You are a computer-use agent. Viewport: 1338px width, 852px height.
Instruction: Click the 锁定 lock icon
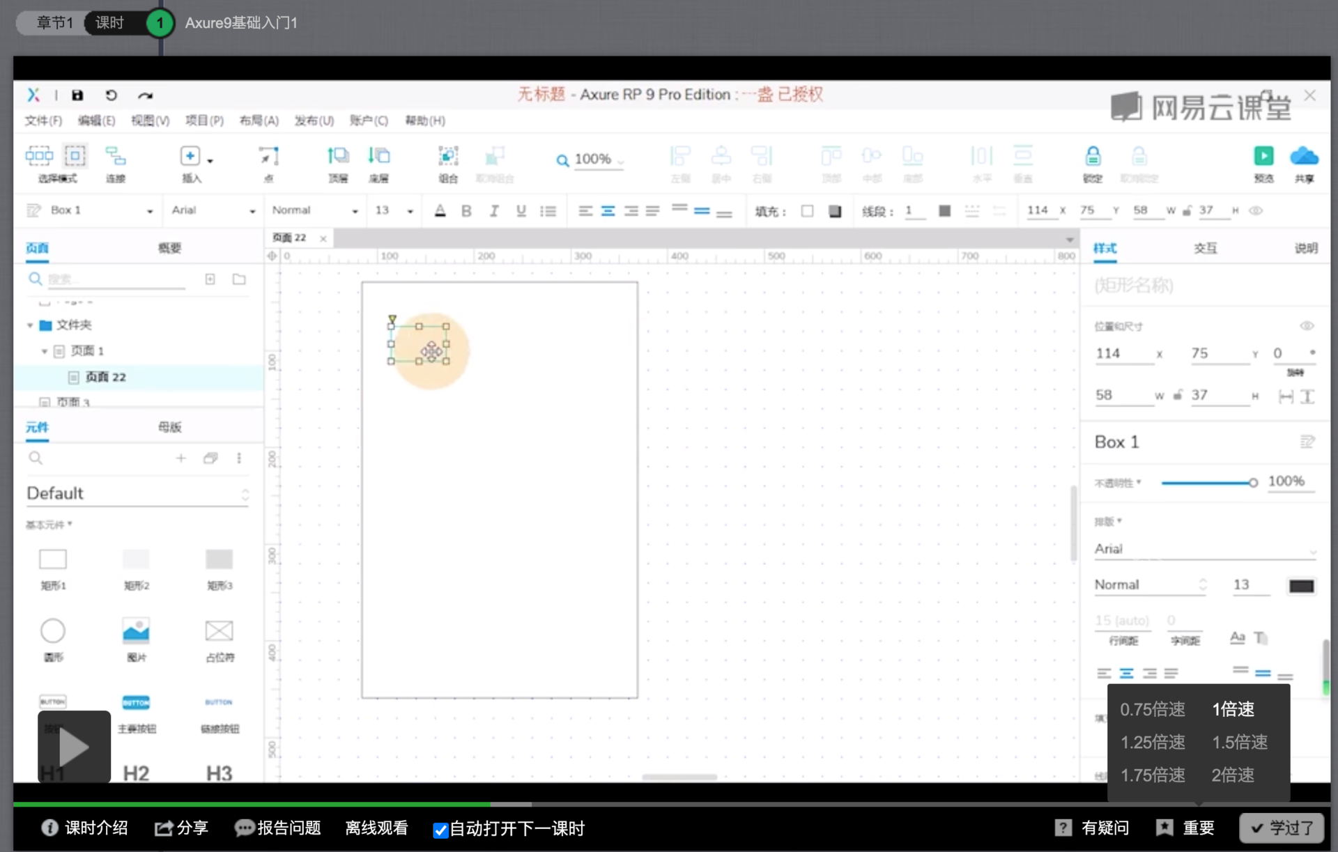pyautogui.click(x=1093, y=155)
